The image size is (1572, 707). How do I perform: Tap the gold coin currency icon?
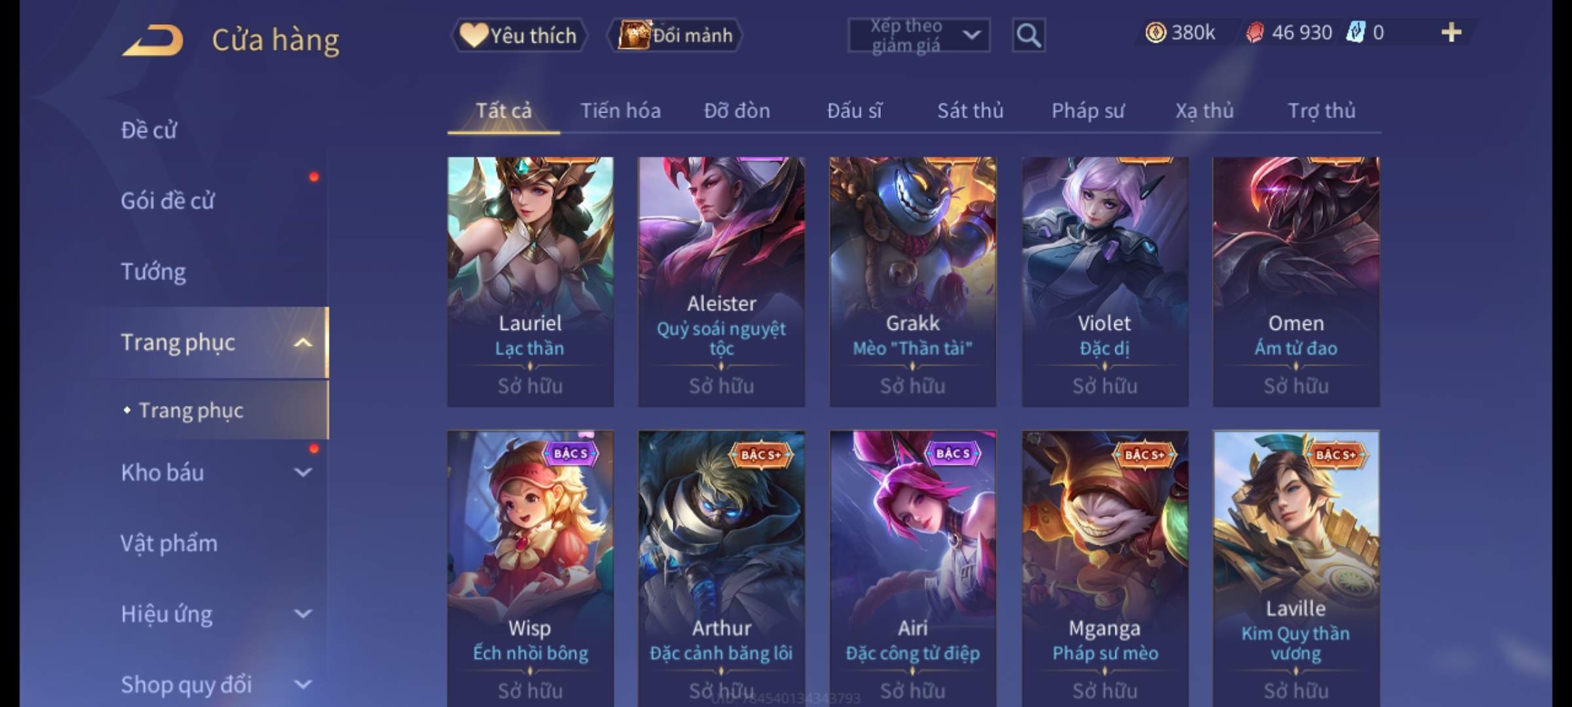(1155, 33)
